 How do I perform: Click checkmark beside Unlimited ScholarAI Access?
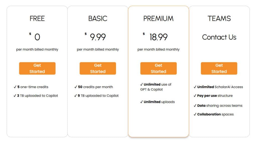coord(195,87)
